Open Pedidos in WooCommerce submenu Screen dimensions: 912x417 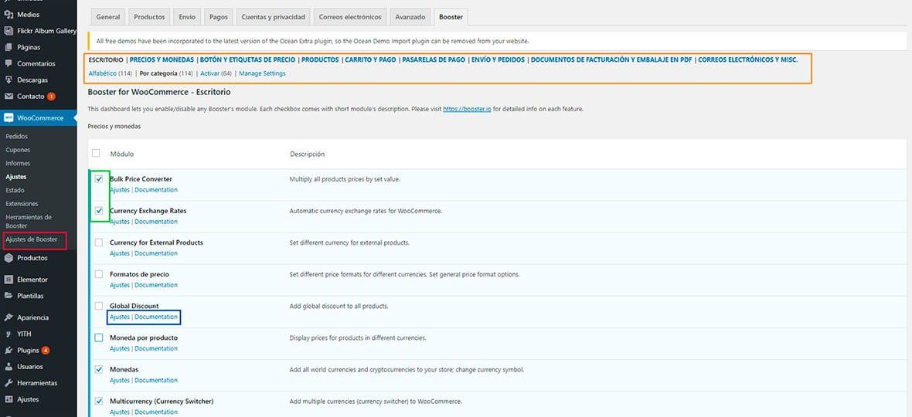pyautogui.click(x=16, y=137)
